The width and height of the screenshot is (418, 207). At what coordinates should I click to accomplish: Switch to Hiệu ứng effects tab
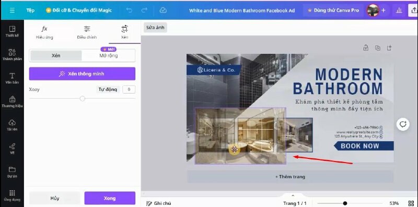(x=44, y=32)
